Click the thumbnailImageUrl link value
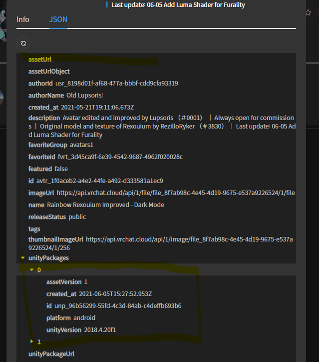This screenshot has height=362, width=319. pos(161,243)
